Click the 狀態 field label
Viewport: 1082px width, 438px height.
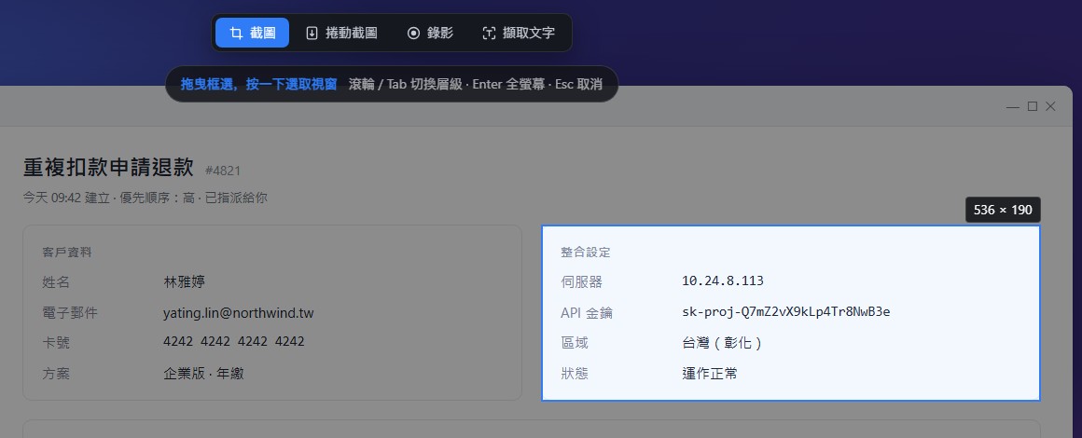coord(575,374)
